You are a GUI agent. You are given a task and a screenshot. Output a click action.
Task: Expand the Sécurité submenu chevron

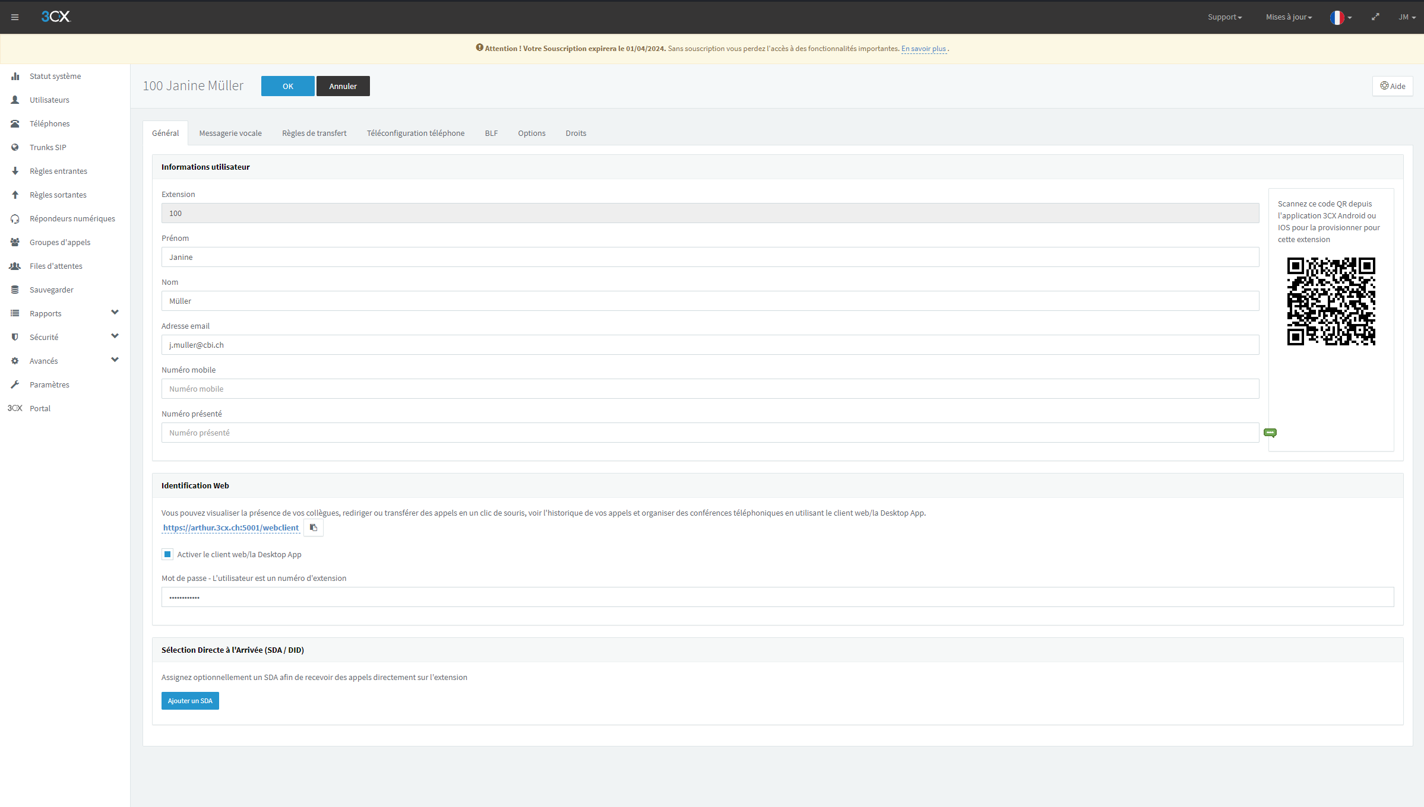point(115,336)
